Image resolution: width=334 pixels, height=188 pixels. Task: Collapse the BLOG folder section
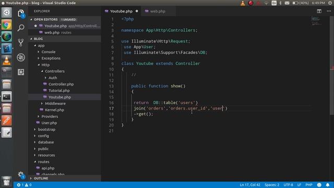pyautogui.click(x=65, y=39)
